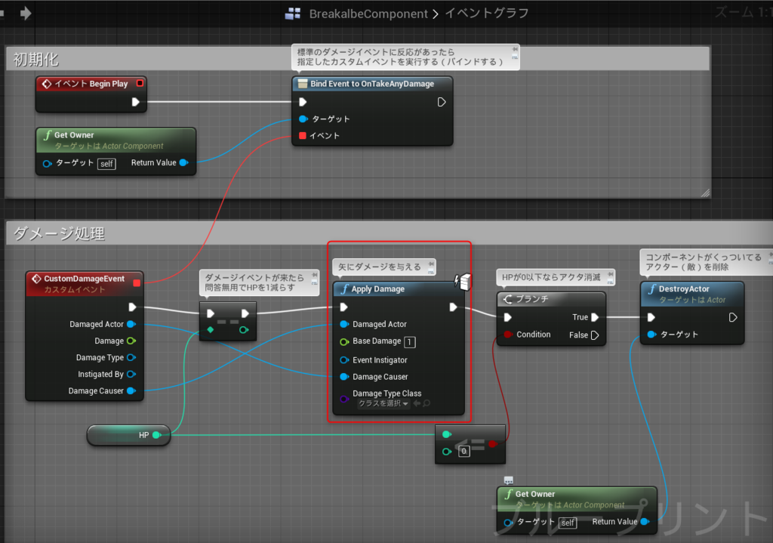The height and width of the screenshot is (543, 773).
Task: Click the resize handle of the 初期化 comment box
Action: coord(706,193)
